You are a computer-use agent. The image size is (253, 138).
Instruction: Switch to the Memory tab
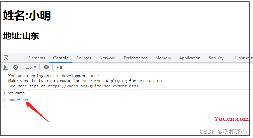[x=163, y=58]
